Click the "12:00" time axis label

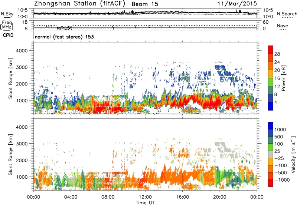(145, 197)
